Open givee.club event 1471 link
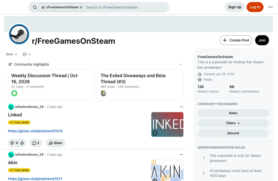This screenshot has height=181, width=278. [x=35, y=179]
